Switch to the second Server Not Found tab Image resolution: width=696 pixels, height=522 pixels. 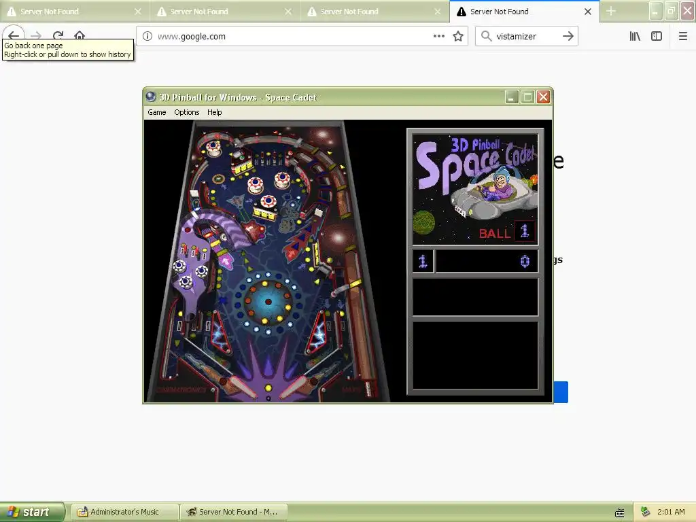224,12
